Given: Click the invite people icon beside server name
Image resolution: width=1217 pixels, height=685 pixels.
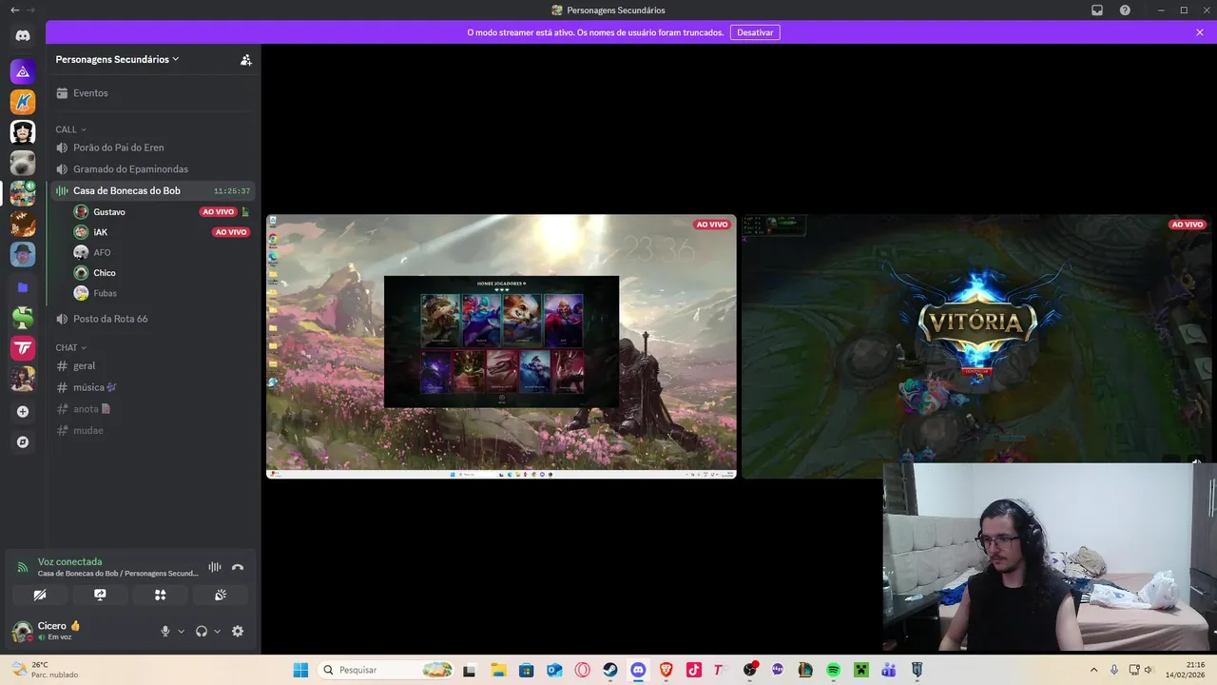Looking at the screenshot, I should click(245, 59).
